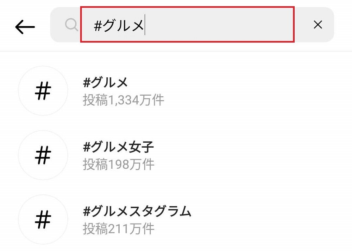This screenshot has width=352, height=252.
Task: Place cursor after the search text メ
Action: coord(145,25)
